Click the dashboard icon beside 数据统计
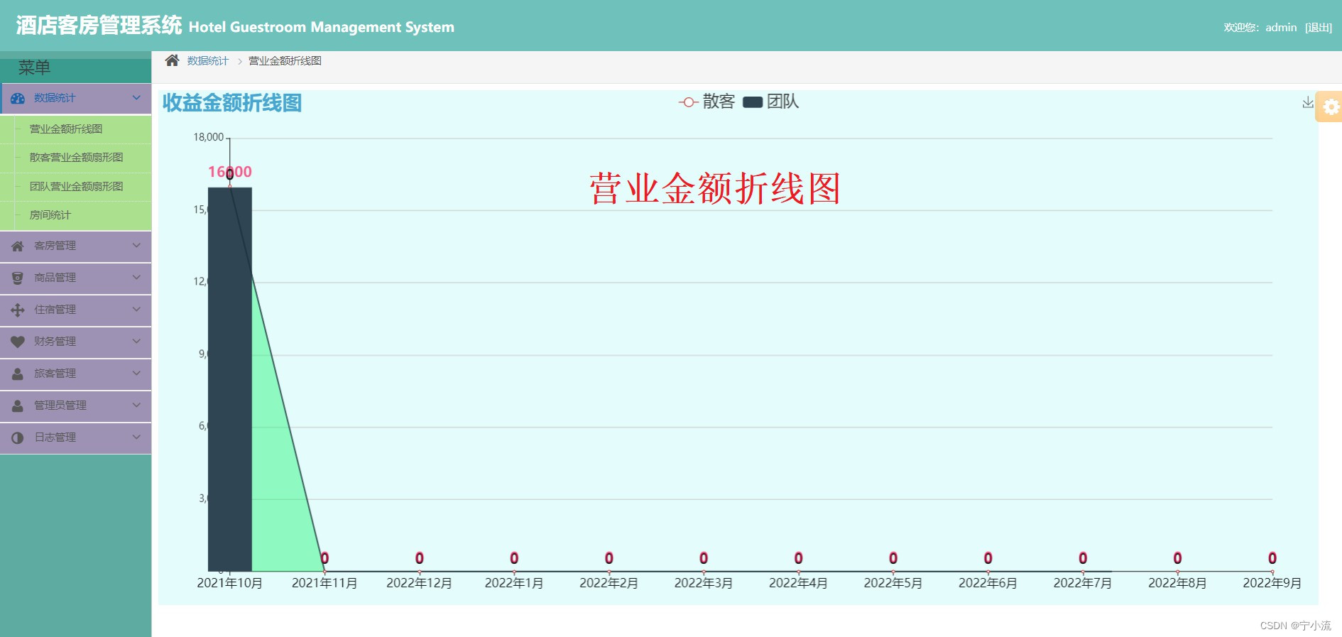This screenshot has height=637, width=1342. click(x=18, y=98)
